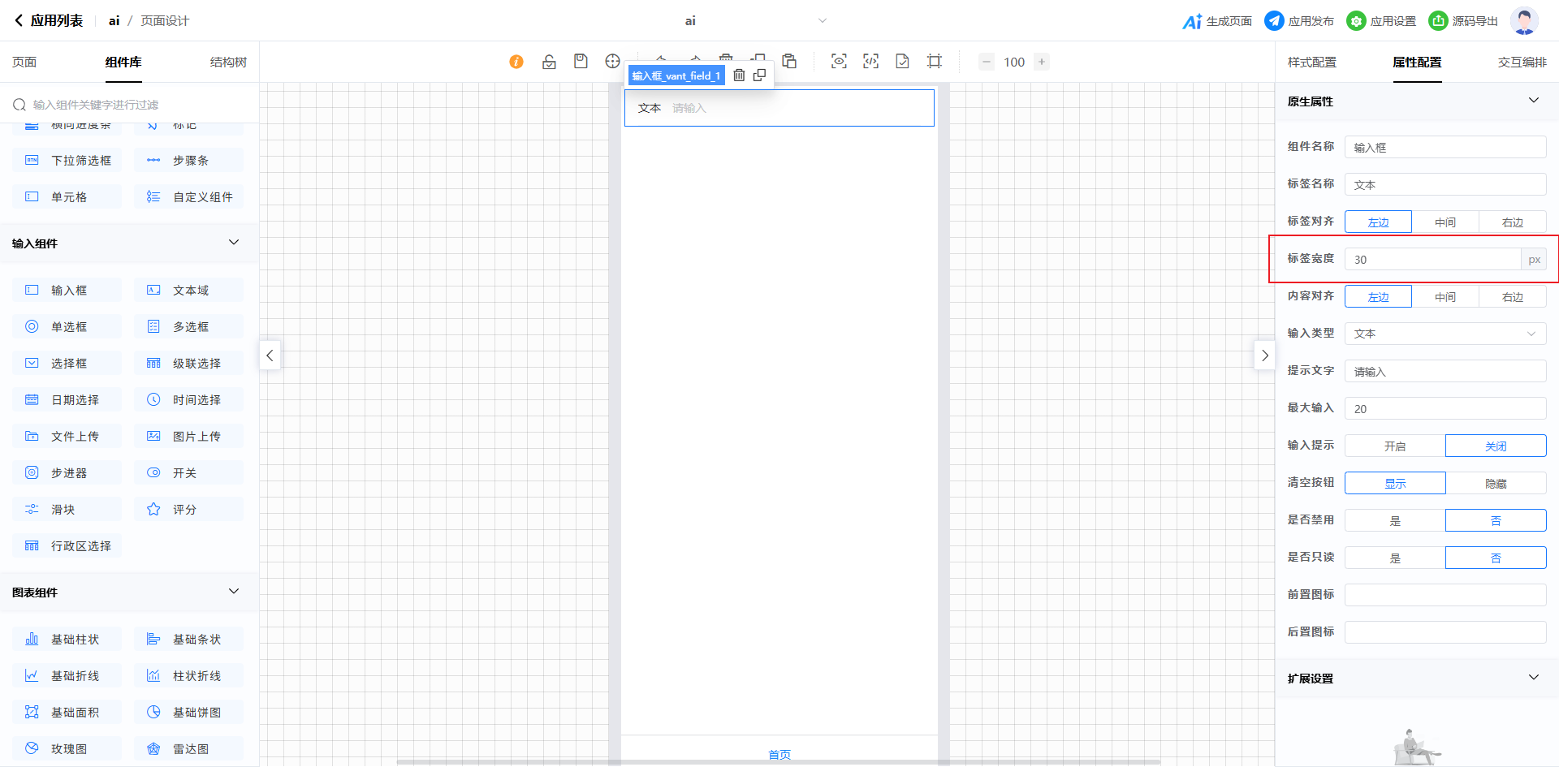Duplicate the selected component using copy icon
The width and height of the screenshot is (1559, 767).
[759, 75]
